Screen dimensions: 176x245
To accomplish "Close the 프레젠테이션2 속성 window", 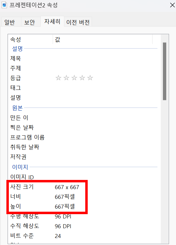I will 172,5.
